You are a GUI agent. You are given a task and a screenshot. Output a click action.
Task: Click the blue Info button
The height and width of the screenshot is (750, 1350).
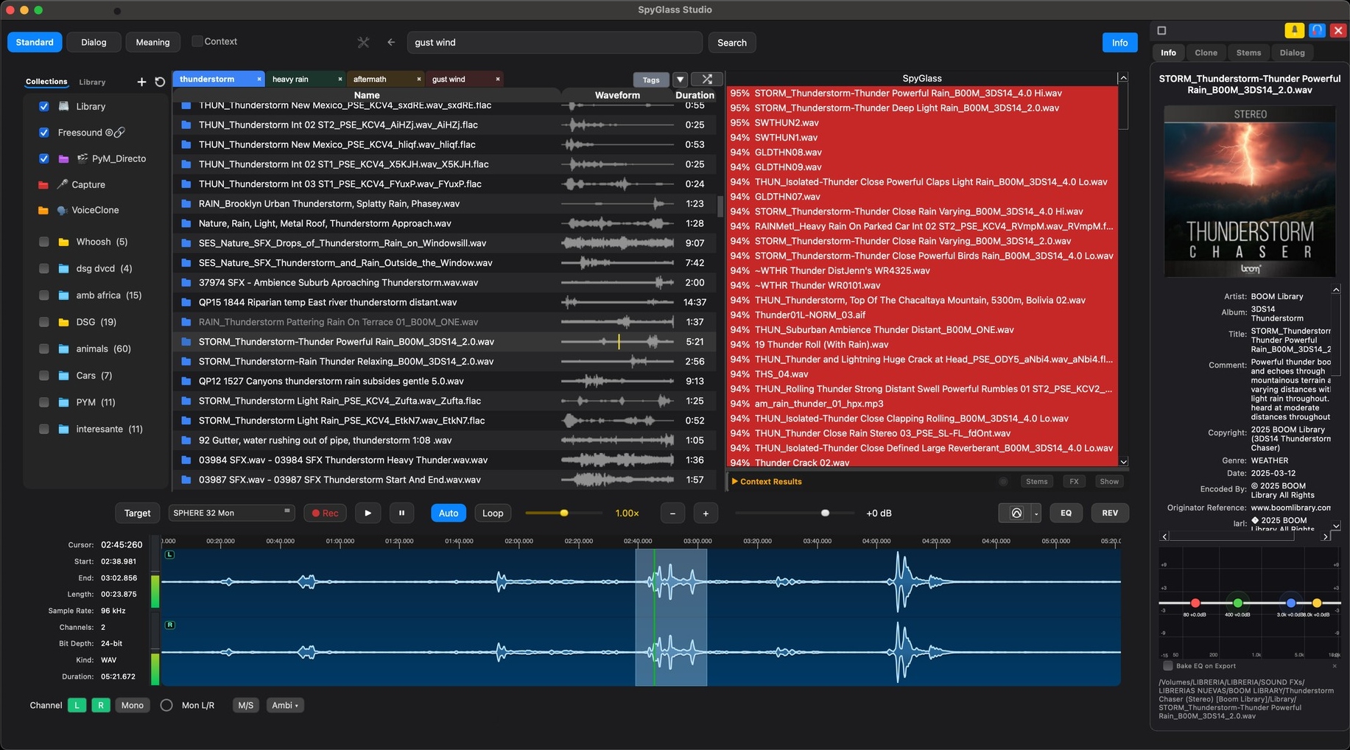pyautogui.click(x=1119, y=43)
